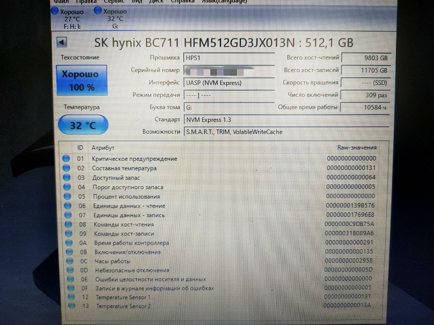Click status icon of Записи в журнале row
Screen dimensions: 434x325
coord(71,288)
